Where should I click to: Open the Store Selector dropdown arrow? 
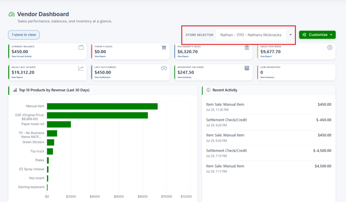(291, 35)
